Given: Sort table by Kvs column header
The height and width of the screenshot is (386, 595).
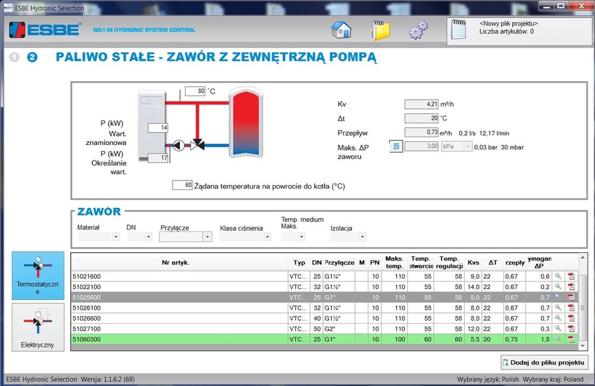Looking at the screenshot, I should click(474, 262).
